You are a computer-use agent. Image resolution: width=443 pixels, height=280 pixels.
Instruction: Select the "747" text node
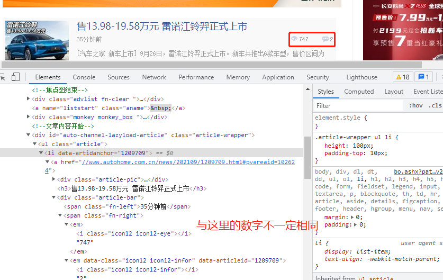85,242
